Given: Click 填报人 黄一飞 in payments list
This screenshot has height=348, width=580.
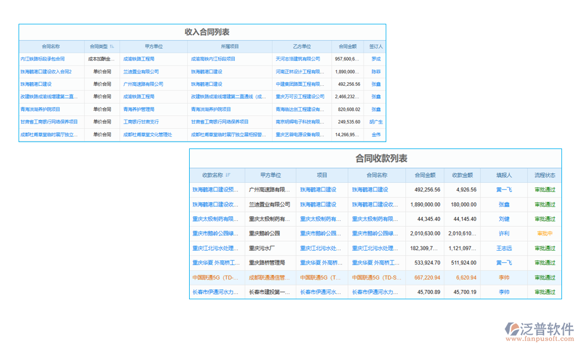Looking at the screenshot, I should pyautogui.click(x=504, y=190).
